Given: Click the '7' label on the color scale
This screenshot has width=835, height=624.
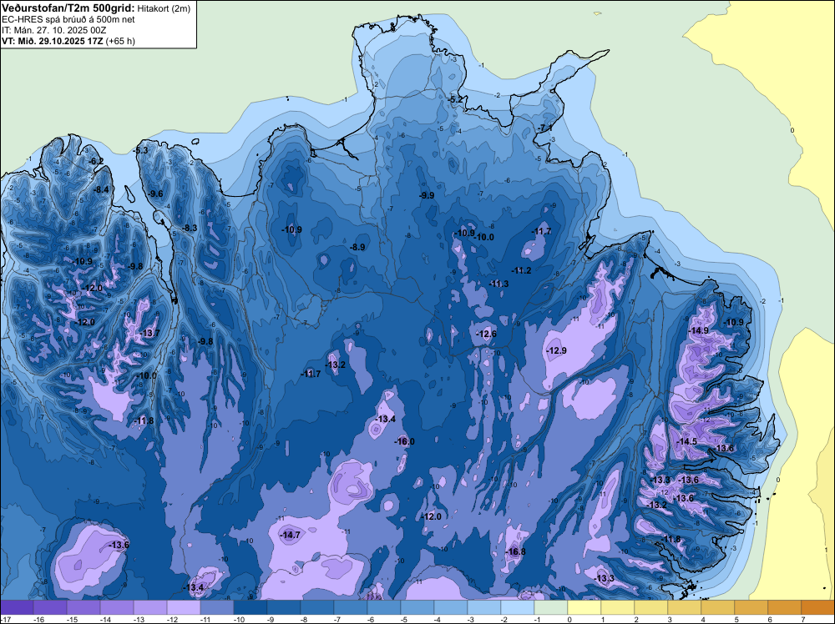Looking at the screenshot, I should point(803,620).
